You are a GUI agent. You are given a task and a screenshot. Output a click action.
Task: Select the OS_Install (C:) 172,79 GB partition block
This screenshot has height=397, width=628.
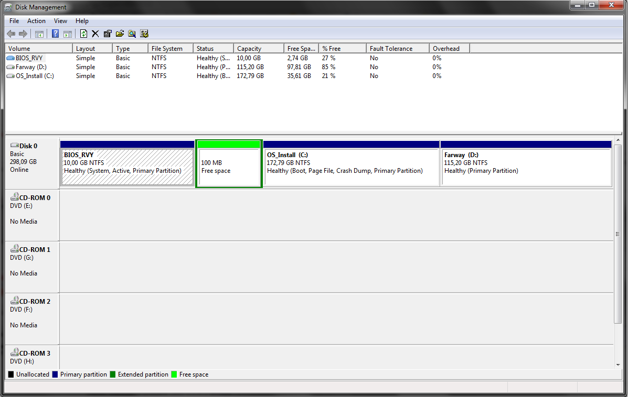coord(351,163)
